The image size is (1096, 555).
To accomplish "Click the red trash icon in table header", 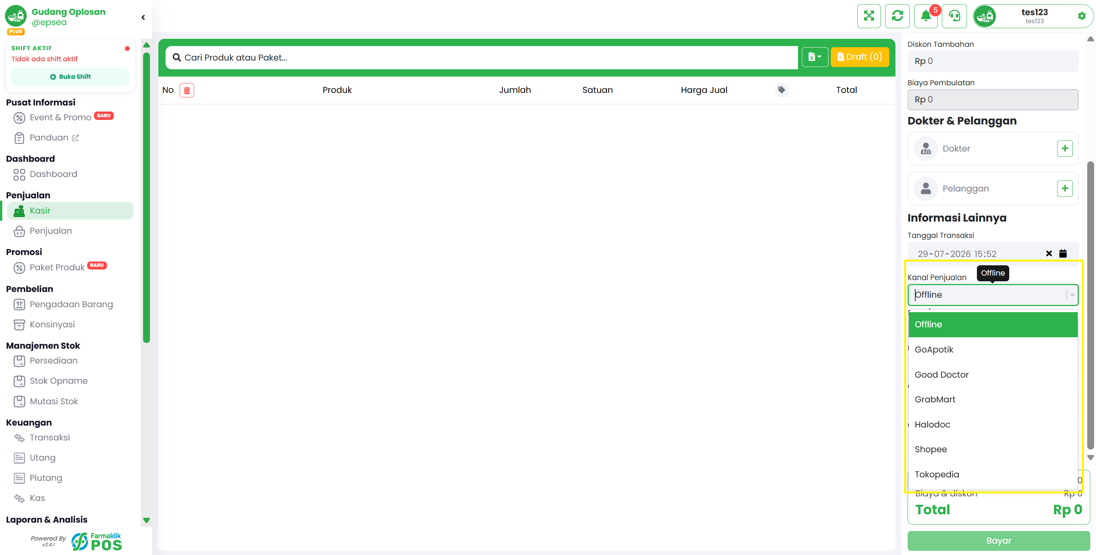I will pyautogui.click(x=187, y=90).
